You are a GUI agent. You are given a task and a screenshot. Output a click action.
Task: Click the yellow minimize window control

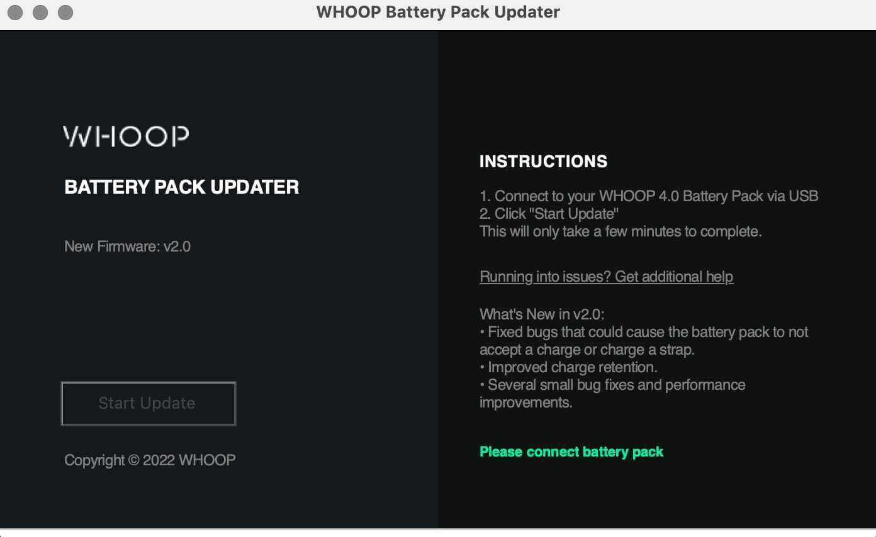[x=40, y=12]
